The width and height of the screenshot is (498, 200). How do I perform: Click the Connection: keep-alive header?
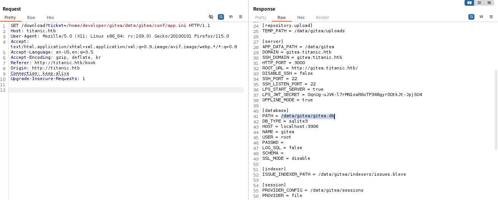click(x=40, y=73)
